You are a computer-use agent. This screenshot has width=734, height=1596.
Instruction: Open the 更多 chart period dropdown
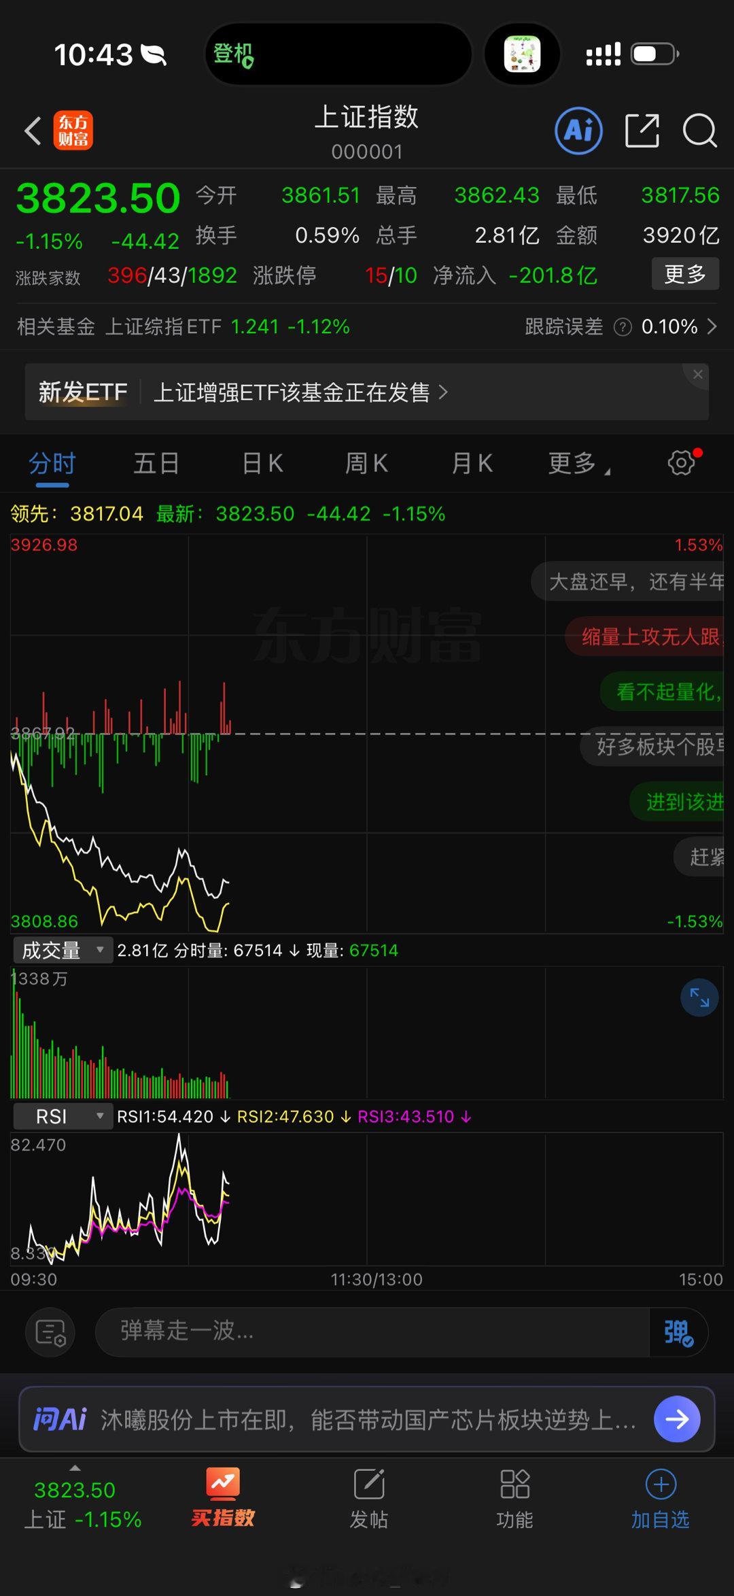pyautogui.click(x=579, y=464)
